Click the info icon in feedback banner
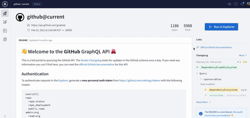The width and height of the screenshot is (250, 118). coord(201,114)
